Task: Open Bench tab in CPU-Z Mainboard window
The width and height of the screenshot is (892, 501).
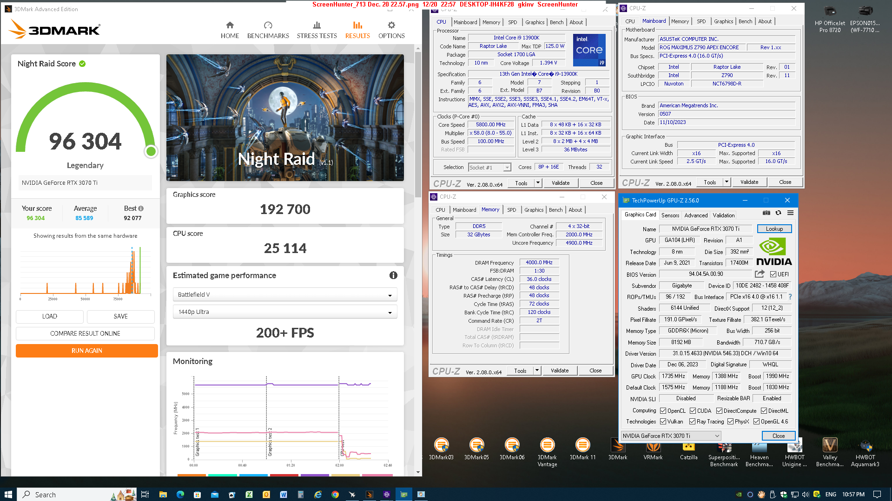Action: [745, 21]
